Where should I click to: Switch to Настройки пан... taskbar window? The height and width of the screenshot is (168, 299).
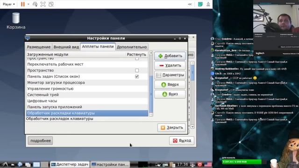pos(110,164)
